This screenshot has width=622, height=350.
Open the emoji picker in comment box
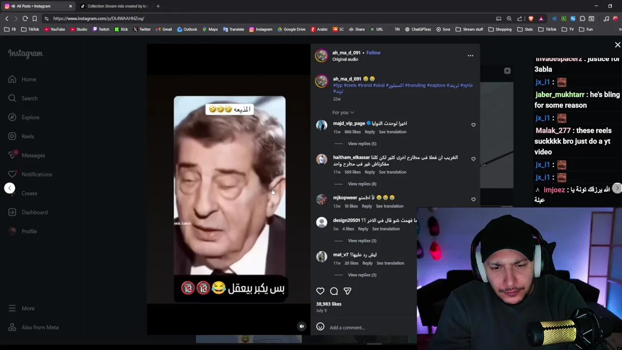320,327
